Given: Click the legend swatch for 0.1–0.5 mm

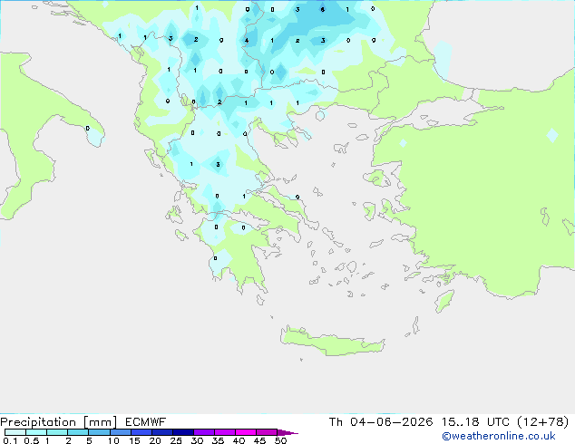Looking at the screenshot, I should coord(15,432).
